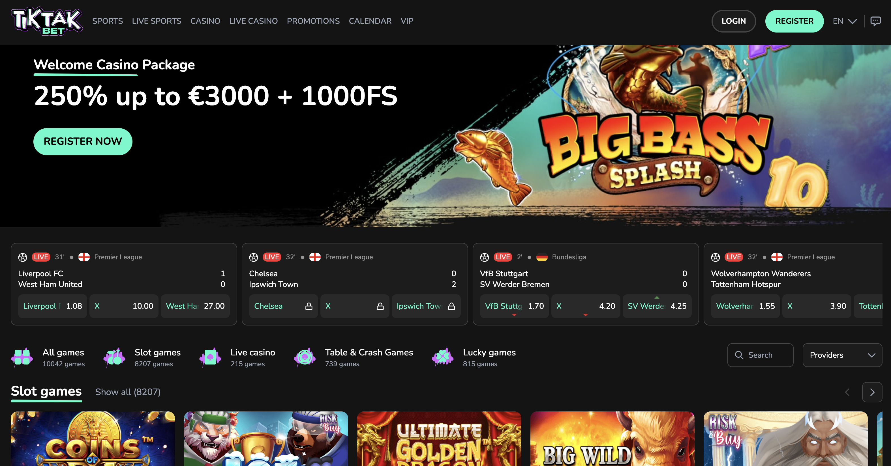Select draw odds 10.00 for Liverpool match
This screenshot has width=891, height=466.
point(124,307)
